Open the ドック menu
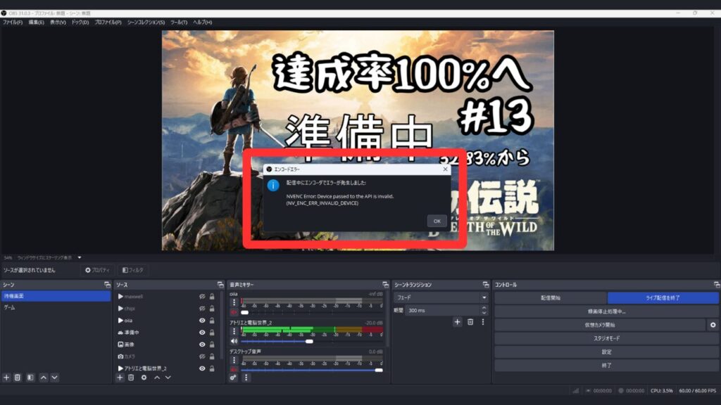 [80, 22]
